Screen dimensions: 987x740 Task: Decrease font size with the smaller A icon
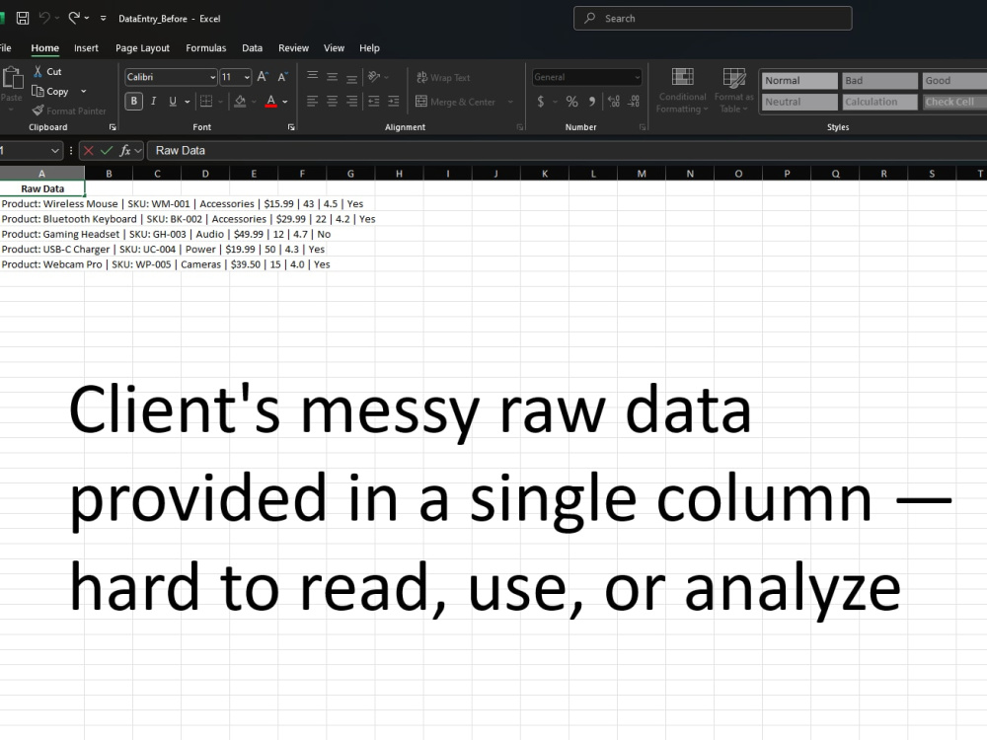tap(282, 77)
